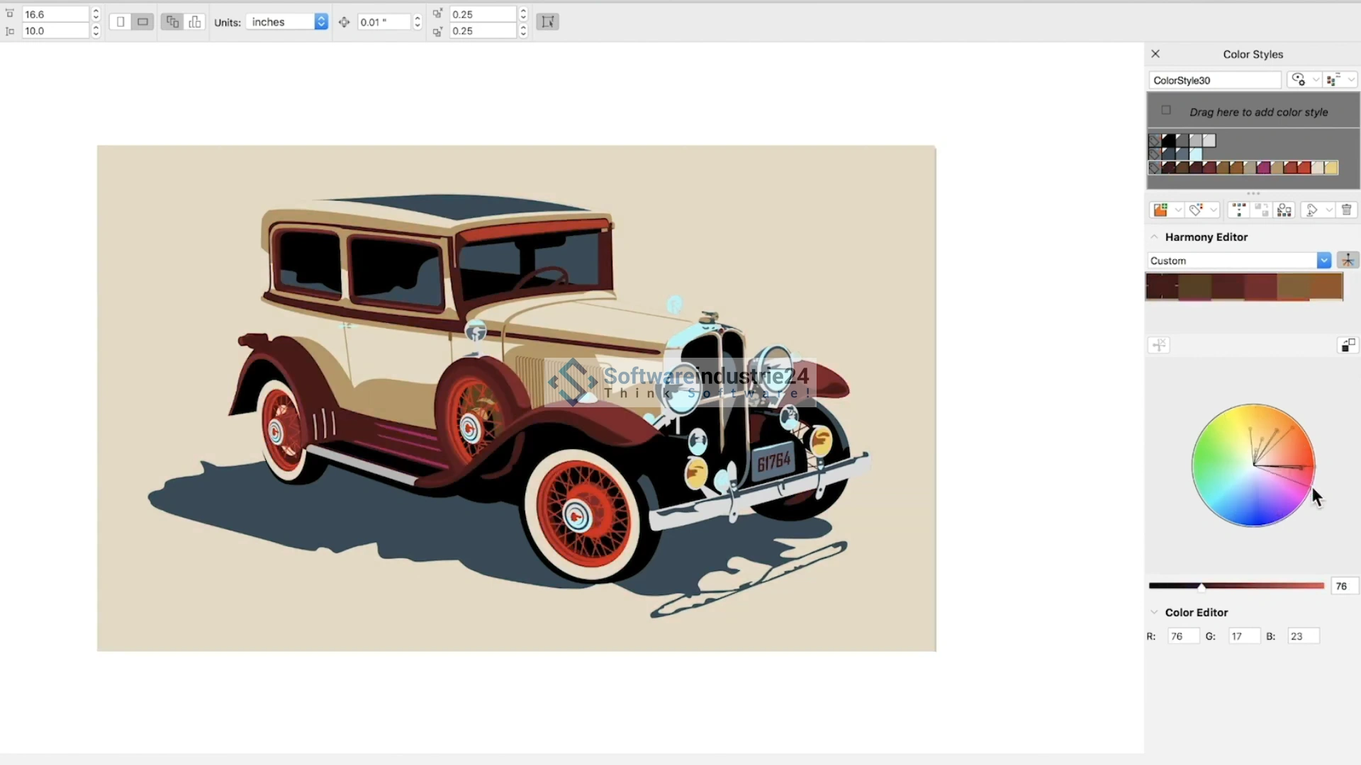Click the treat as filled toolbar button

click(x=547, y=22)
